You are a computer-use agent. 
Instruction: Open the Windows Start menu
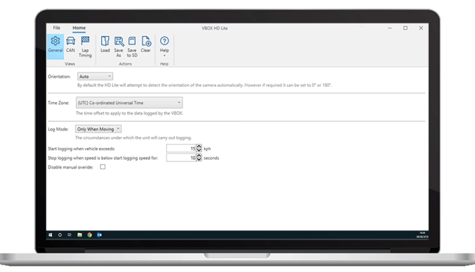pos(50,235)
